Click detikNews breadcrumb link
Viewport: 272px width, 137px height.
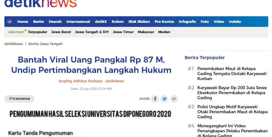(14, 44)
